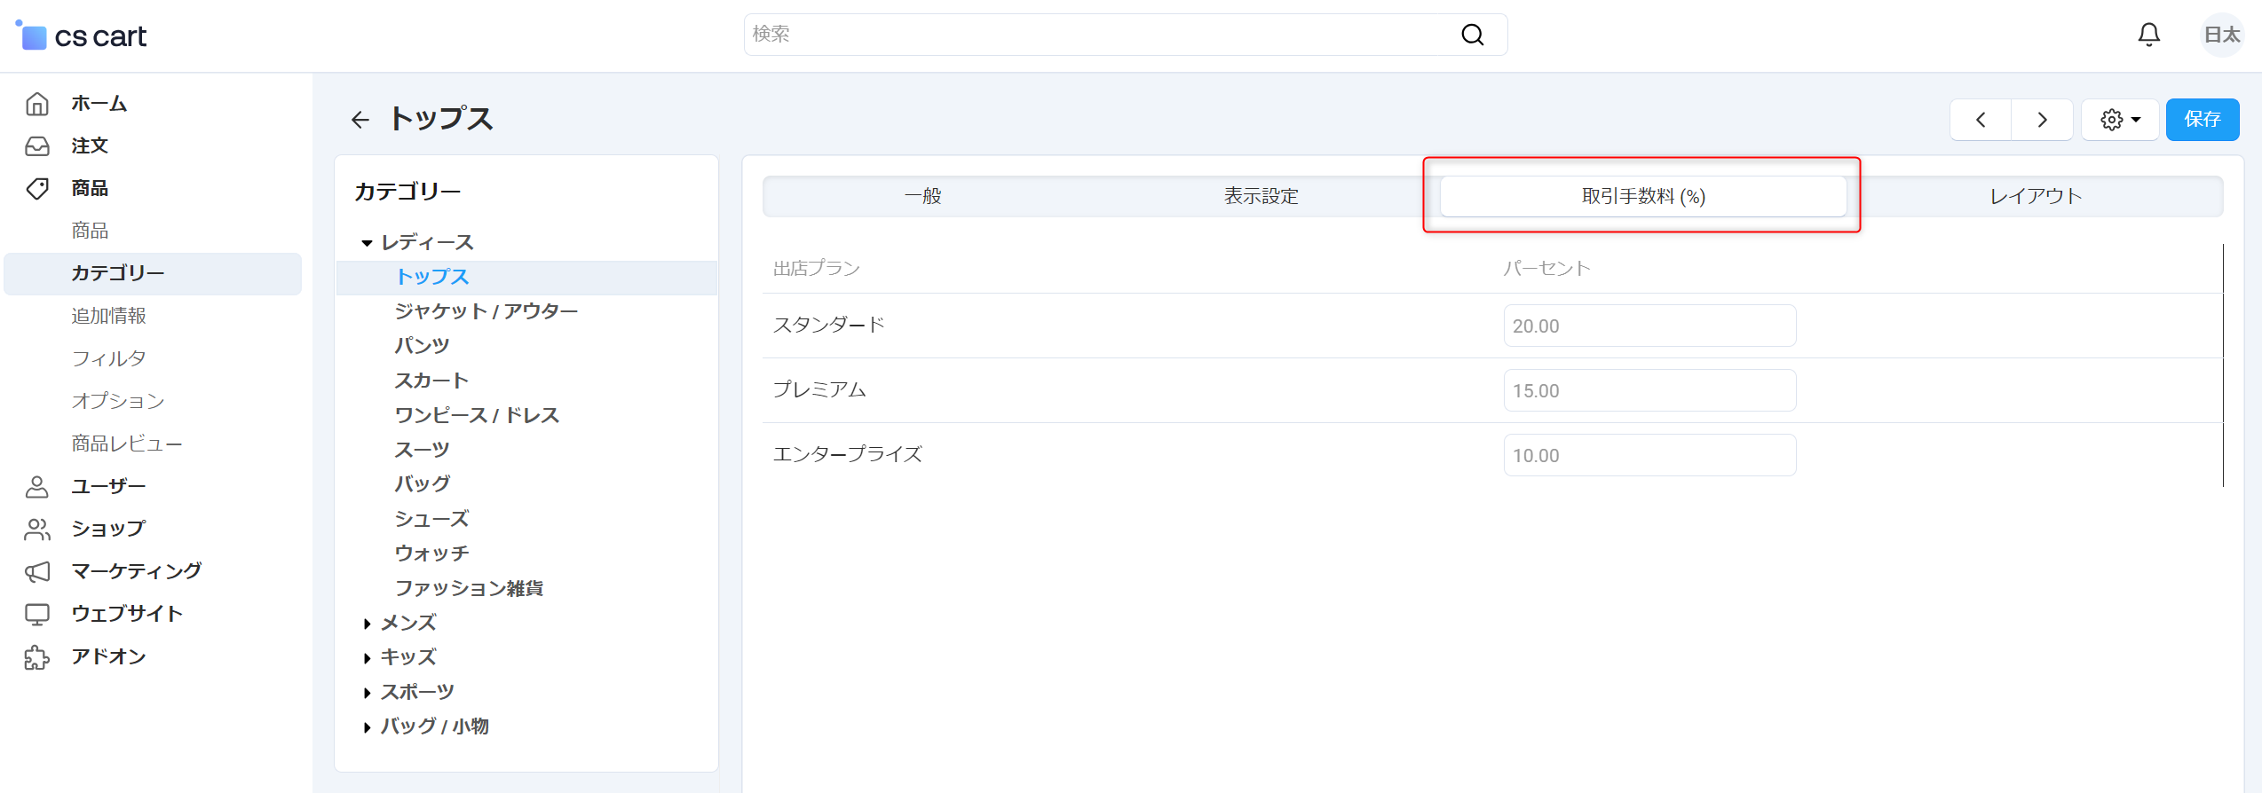The width and height of the screenshot is (2262, 793).
Task: Click the アドオン puzzle piece icon
Action: click(37, 657)
